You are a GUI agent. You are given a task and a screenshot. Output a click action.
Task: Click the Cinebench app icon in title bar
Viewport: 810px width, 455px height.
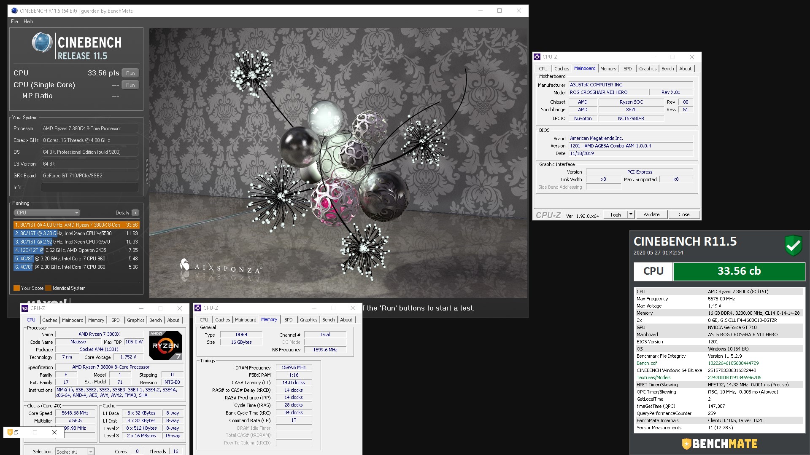pyautogui.click(x=14, y=11)
